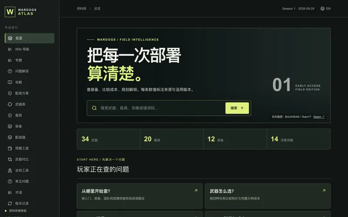348x217 pixels.
Task: Open the 20 载具 stat card
Action: point(172,139)
